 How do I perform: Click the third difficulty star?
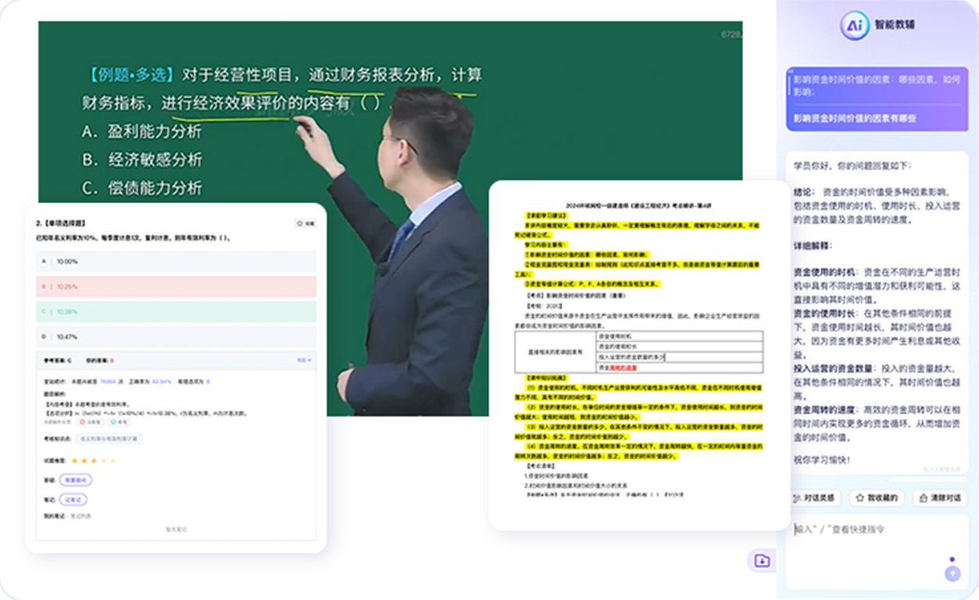pos(94,461)
